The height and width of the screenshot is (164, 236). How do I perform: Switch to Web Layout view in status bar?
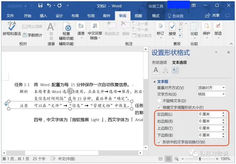coord(176,159)
